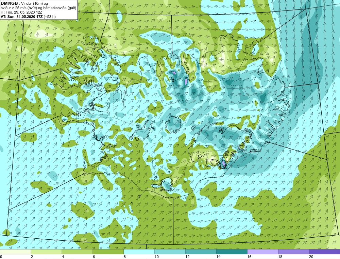The height and width of the screenshot is (259, 340).
Task: Click the legend swatch above 20 m/s
Action: pos(324,252)
